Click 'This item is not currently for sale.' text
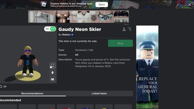The image size is (194, 109). pos(78,41)
